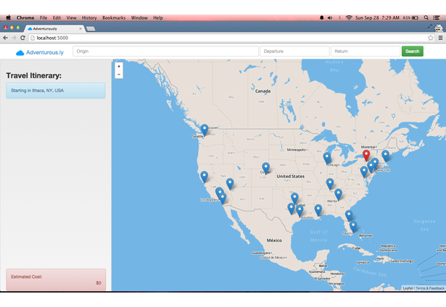The width and height of the screenshot is (446, 307).
Task: Click the red Ithaca origin marker
Action: [366, 156]
